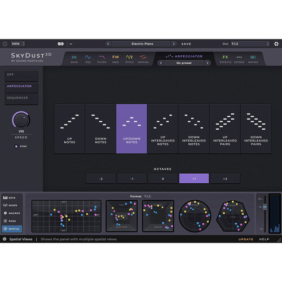Viewport: 282px width, 282px height.
Task: Open the Out 7.1.2 format dropdown
Action: pyautogui.click(x=250, y=44)
